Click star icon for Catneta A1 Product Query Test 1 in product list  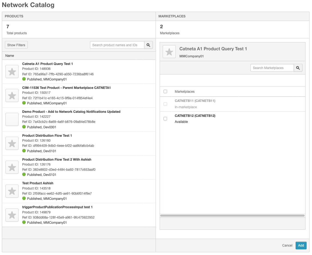(12, 72)
